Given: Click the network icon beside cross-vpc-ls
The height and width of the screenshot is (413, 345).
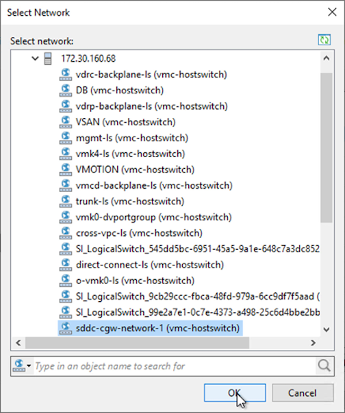Looking at the screenshot, I should [66, 233].
